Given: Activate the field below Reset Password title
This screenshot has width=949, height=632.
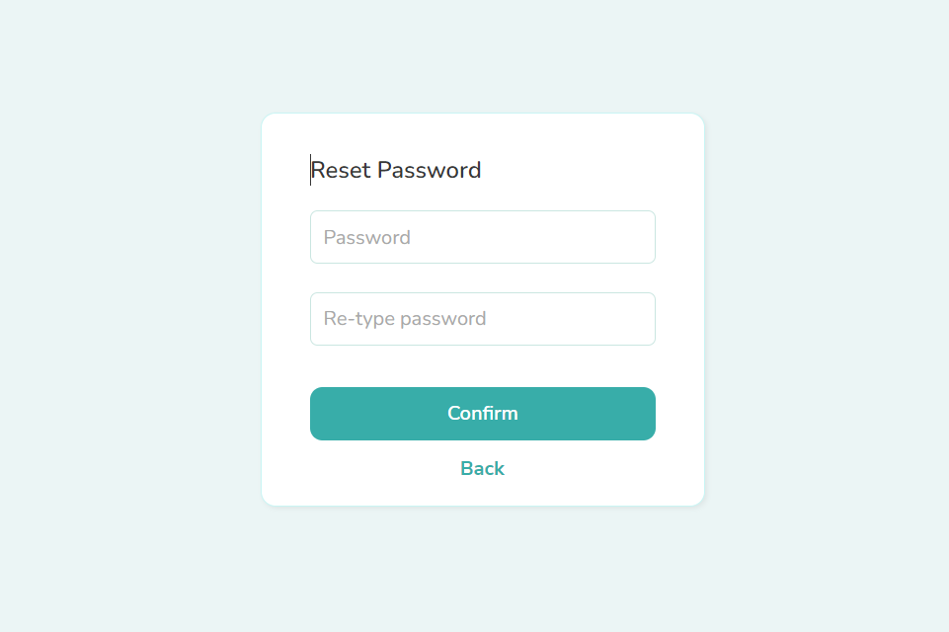Looking at the screenshot, I should point(482,237).
